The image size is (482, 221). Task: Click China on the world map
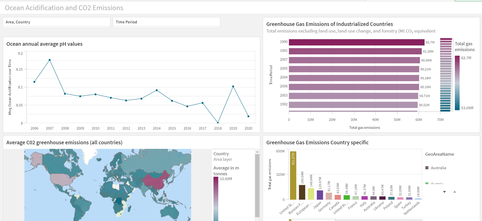[154, 182]
